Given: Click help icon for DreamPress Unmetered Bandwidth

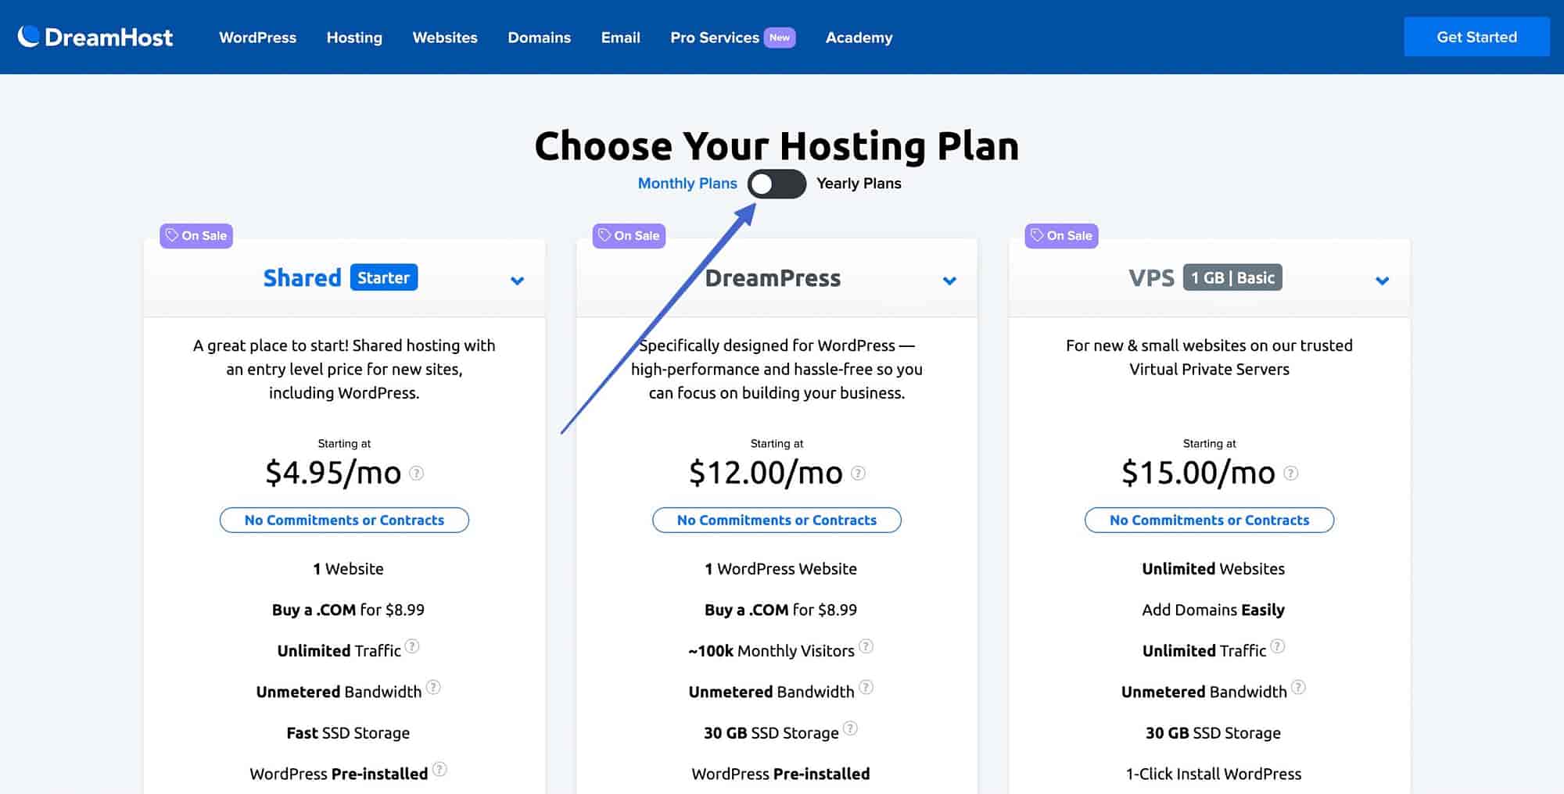Looking at the screenshot, I should (866, 687).
